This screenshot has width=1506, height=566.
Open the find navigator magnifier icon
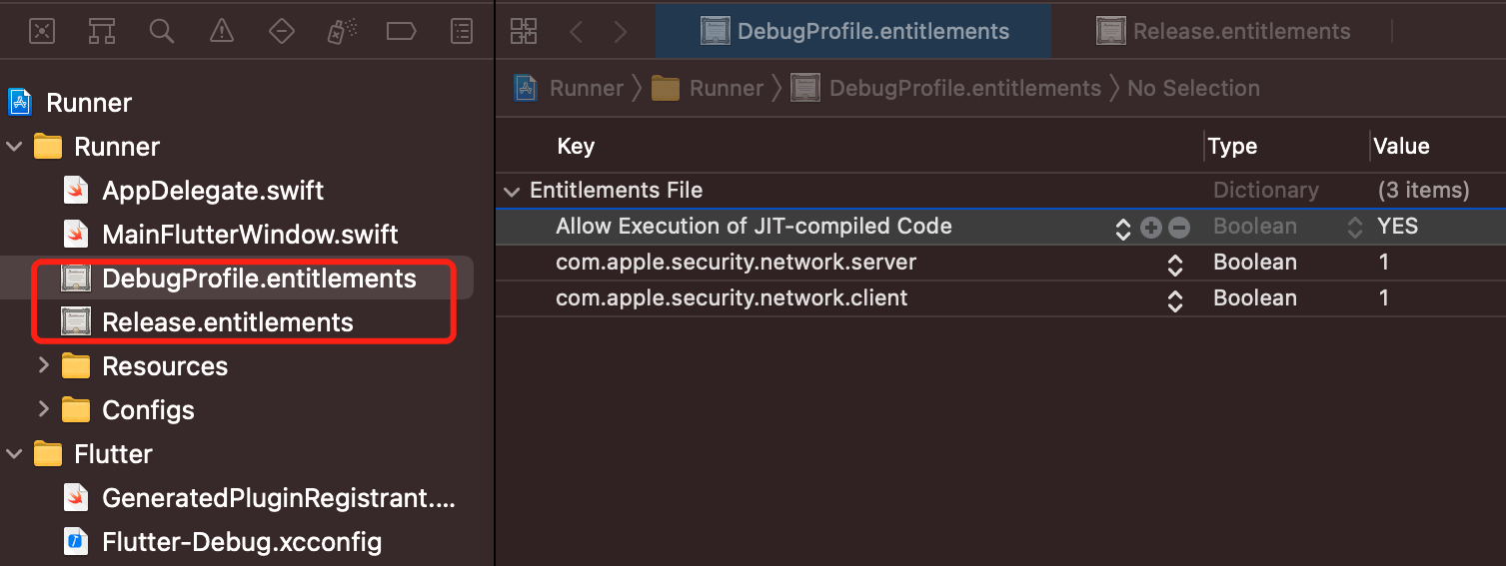pyautogui.click(x=161, y=31)
